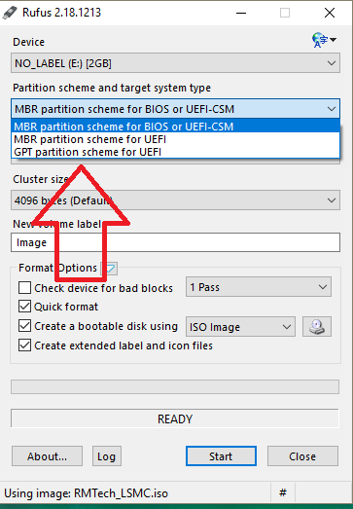The height and width of the screenshot is (509, 353).
Task: Click the hash # button in status bar
Action: [283, 493]
